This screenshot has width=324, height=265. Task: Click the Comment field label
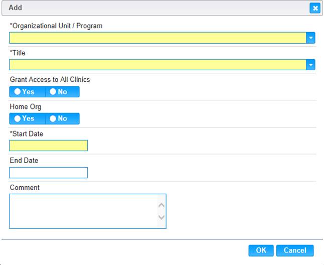[x=25, y=188]
